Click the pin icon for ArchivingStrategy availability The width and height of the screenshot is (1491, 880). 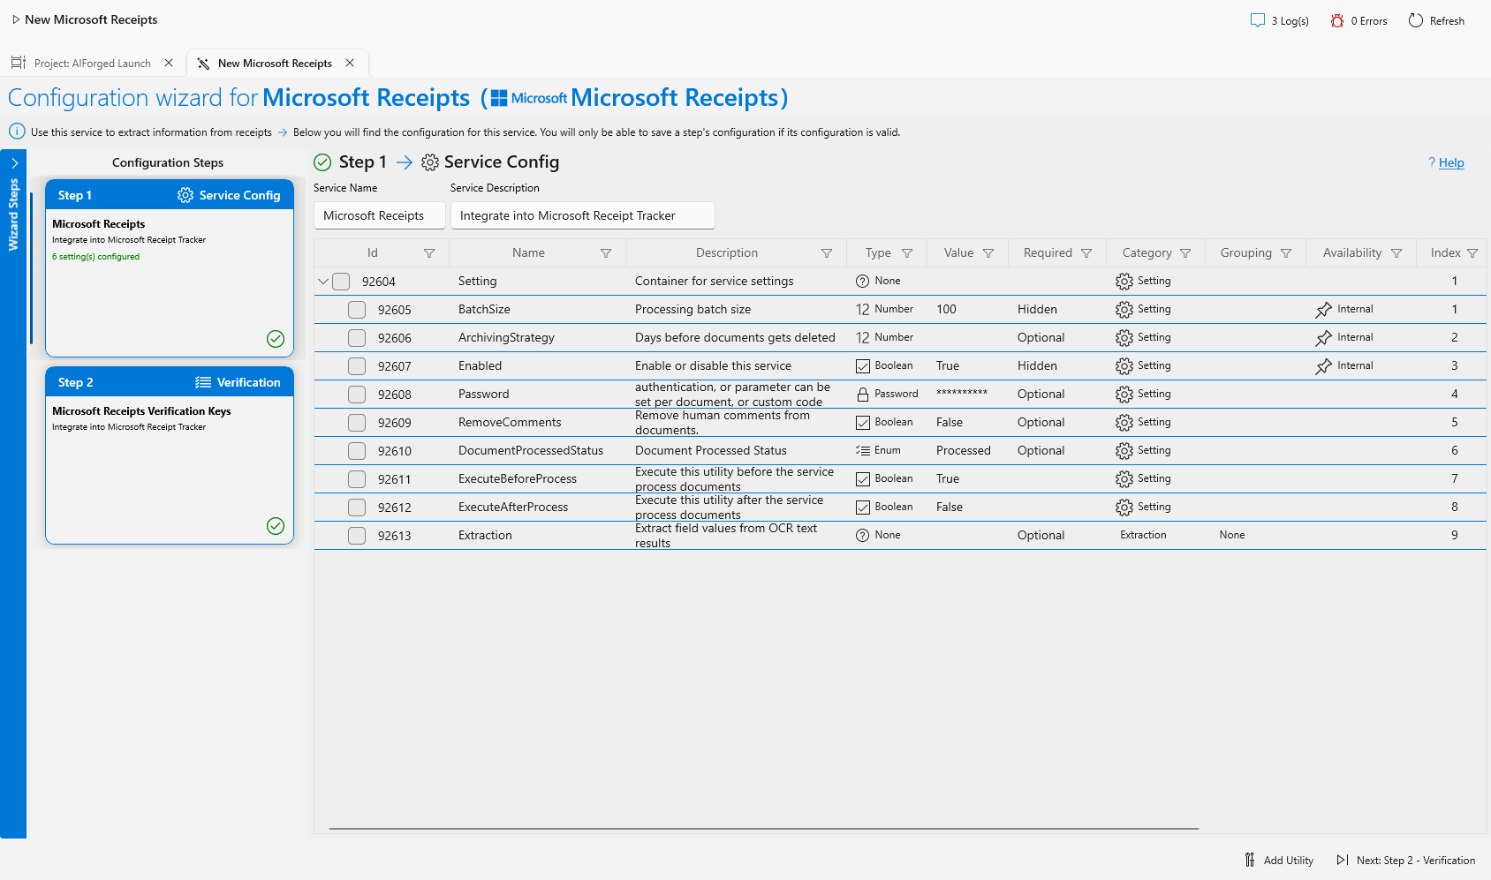[1323, 338]
